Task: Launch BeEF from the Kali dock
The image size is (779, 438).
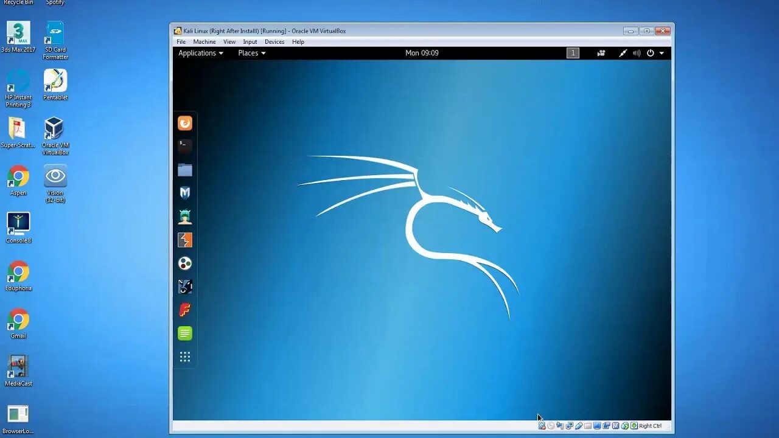Action: (185, 287)
